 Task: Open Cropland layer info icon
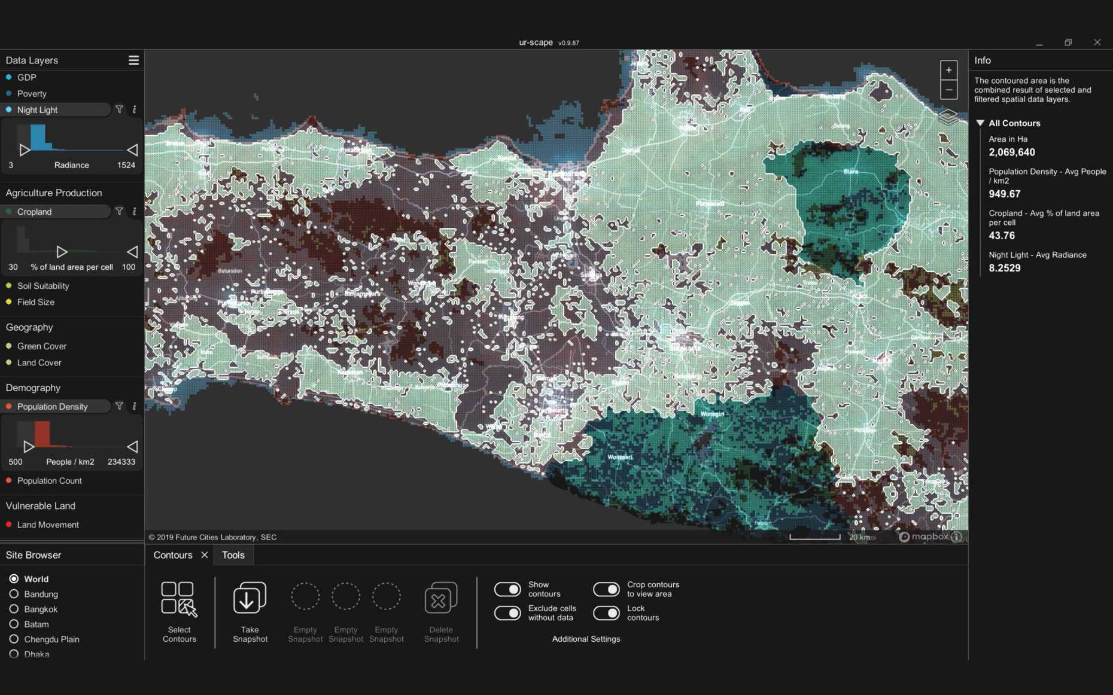(x=134, y=212)
